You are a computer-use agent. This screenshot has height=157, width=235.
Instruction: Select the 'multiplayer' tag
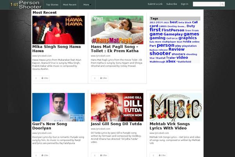coord(169,42)
